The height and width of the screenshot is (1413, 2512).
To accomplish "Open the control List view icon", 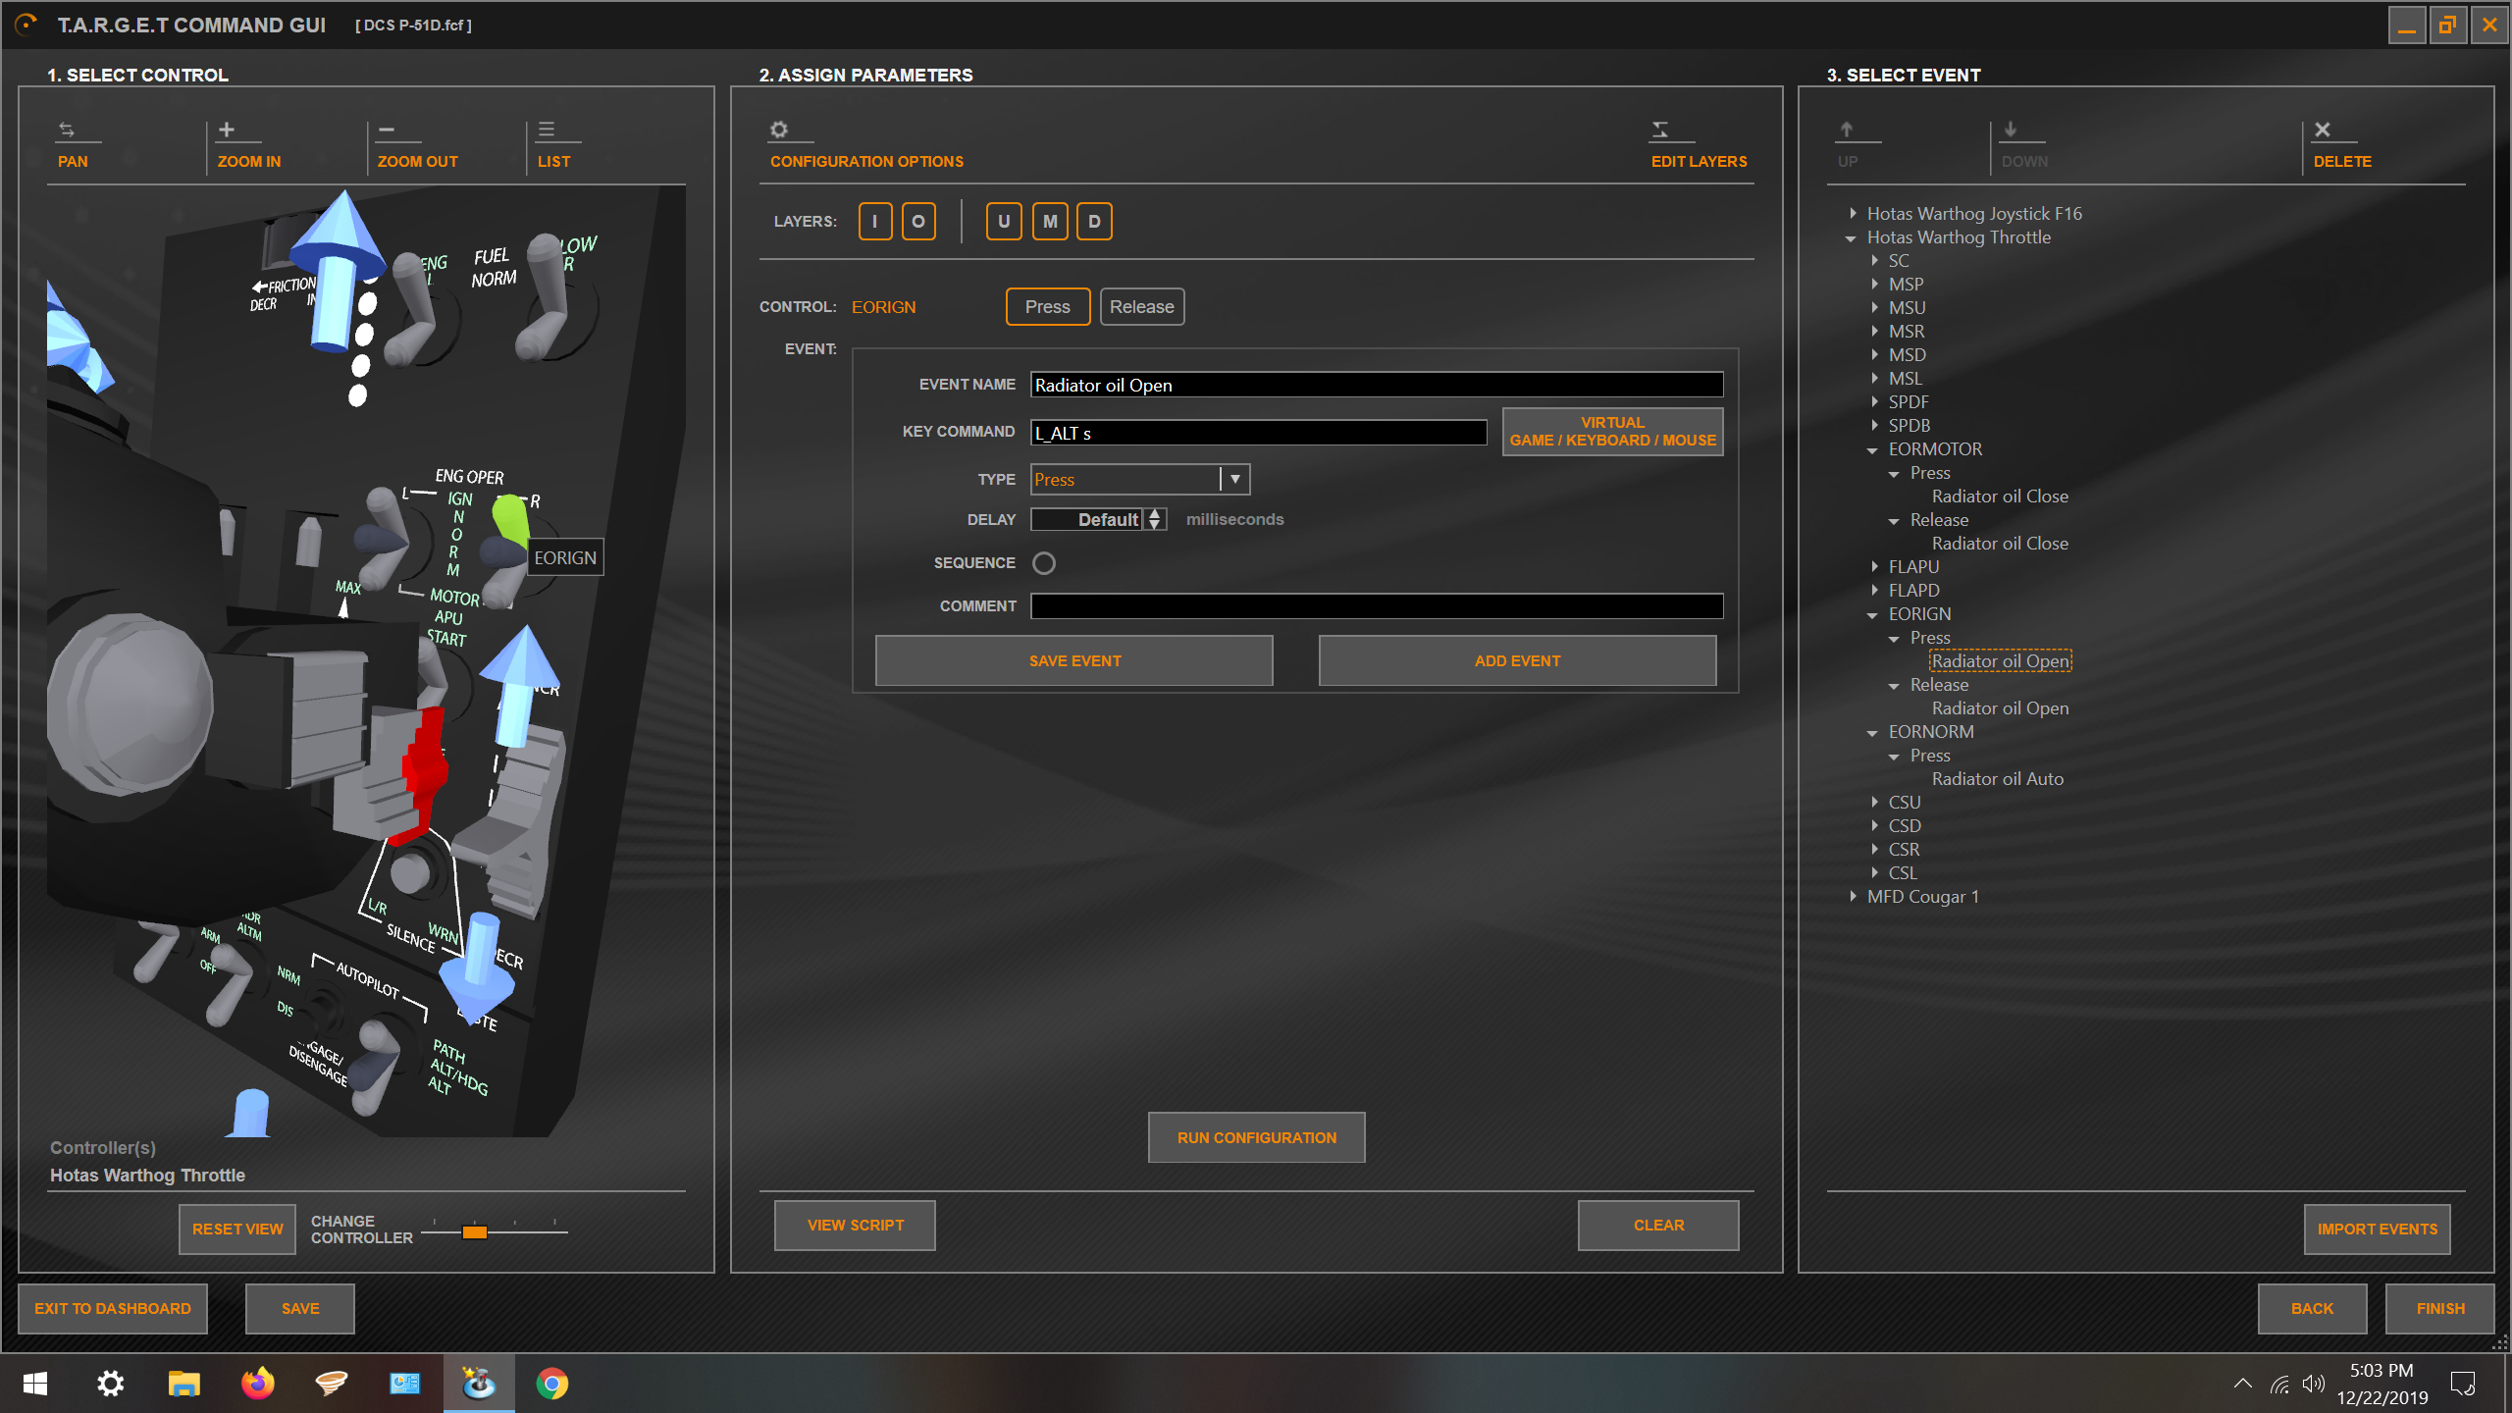I will pos(547,130).
